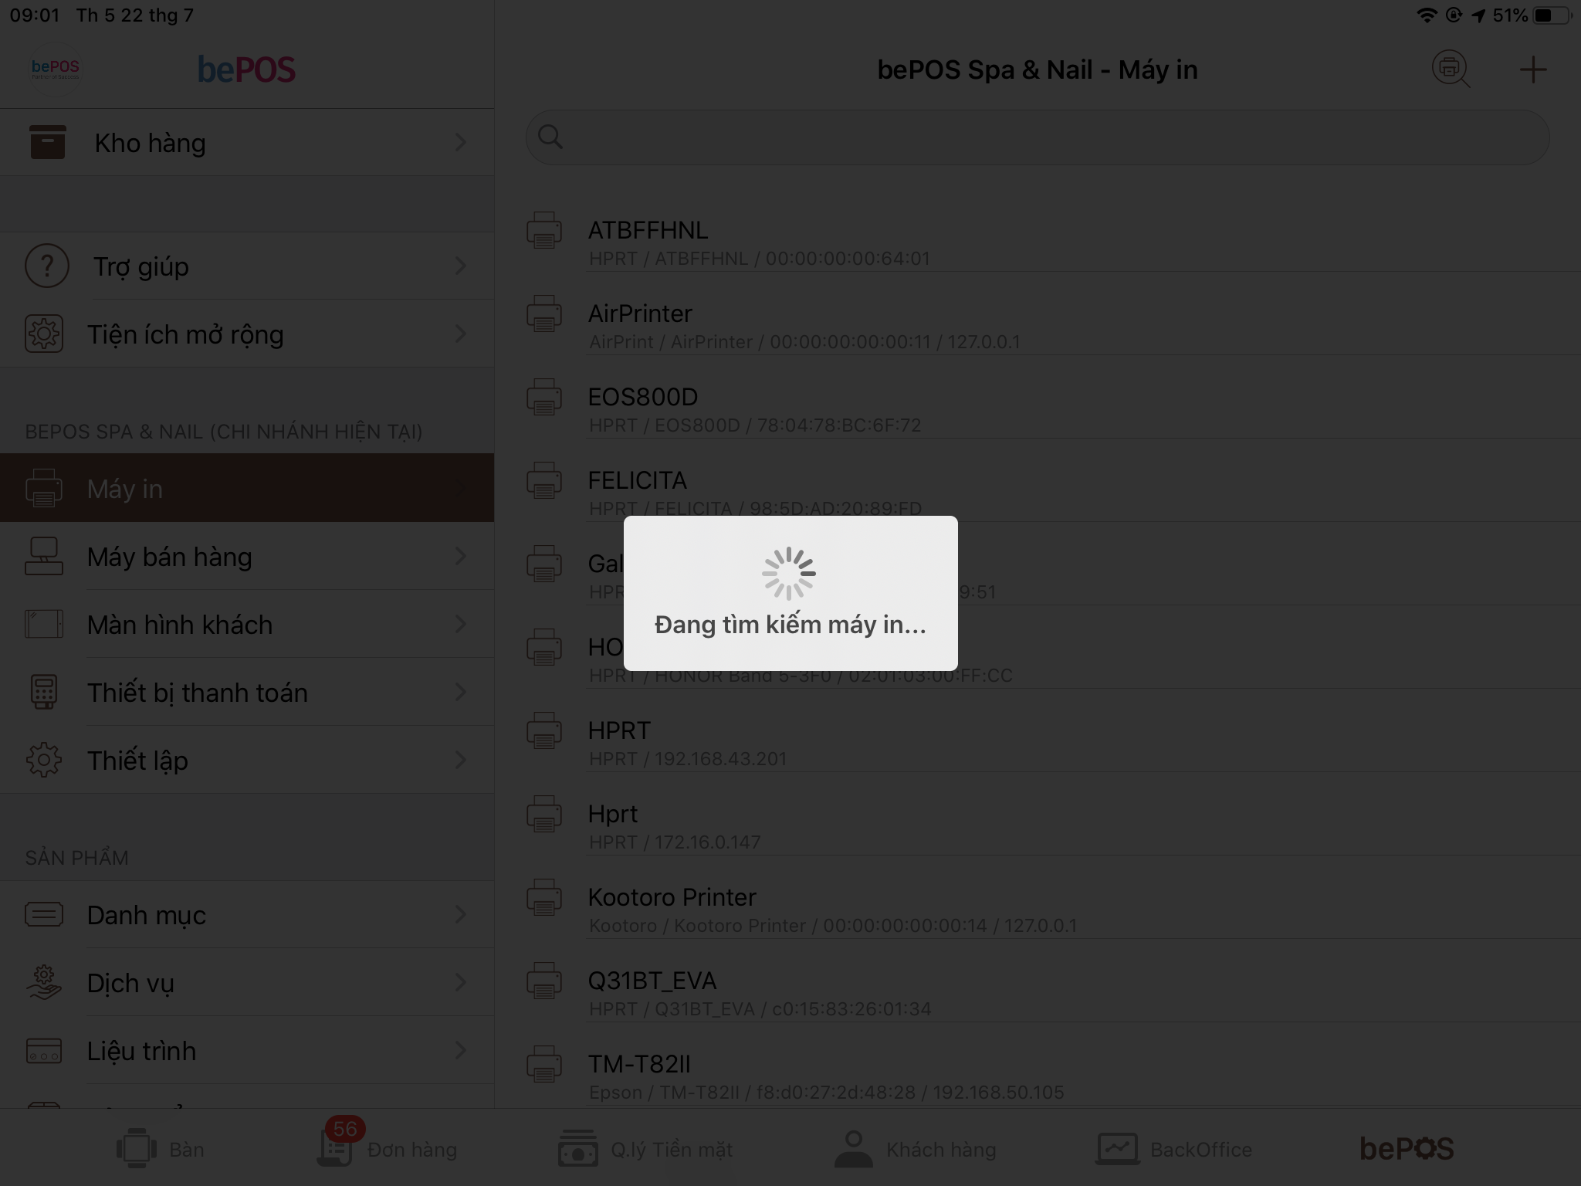This screenshot has height=1186, width=1581.
Task: Click the Tiện ích mở rộng gear icon
Action: (44, 334)
